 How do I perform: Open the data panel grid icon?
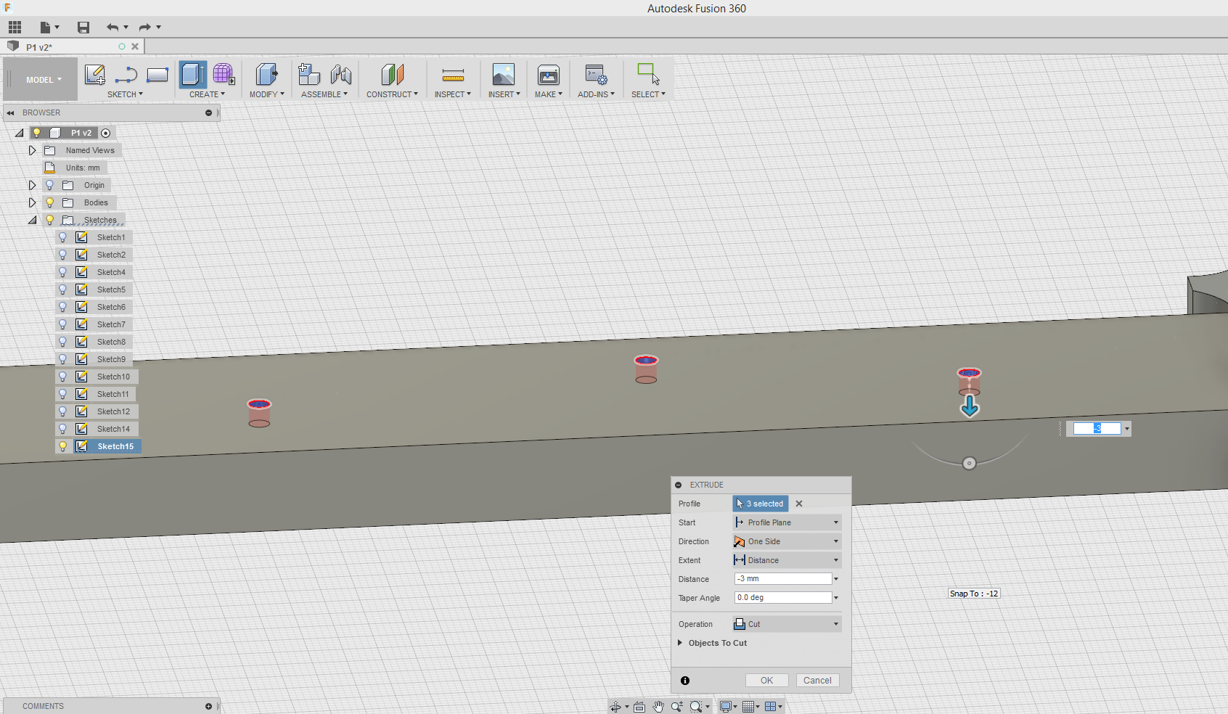(x=15, y=28)
